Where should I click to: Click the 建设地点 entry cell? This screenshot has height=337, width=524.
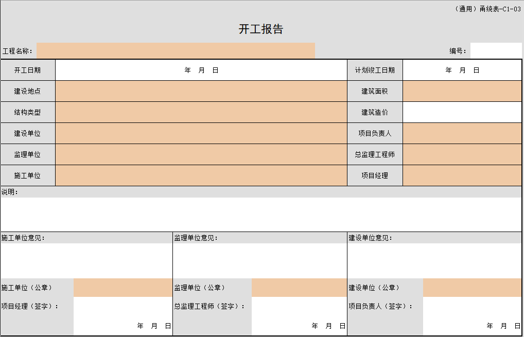click(201, 91)
